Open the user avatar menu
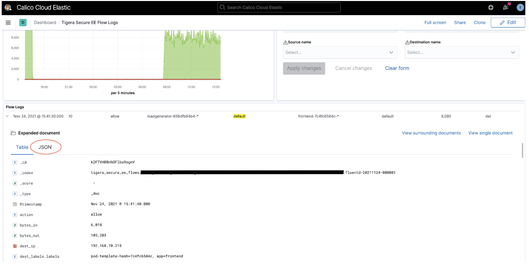This screenshot has width=529, height=274. click(x=520, y=7)
